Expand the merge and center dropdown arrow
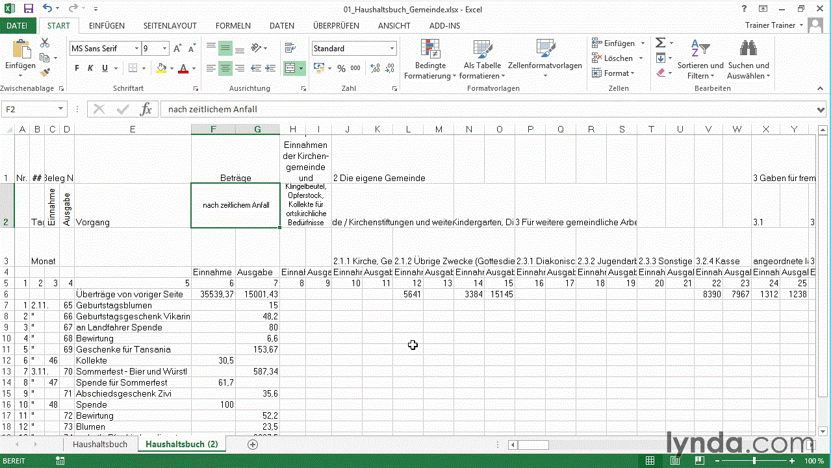The width and height of the screenshot is (831, 468). click(302, 68)
